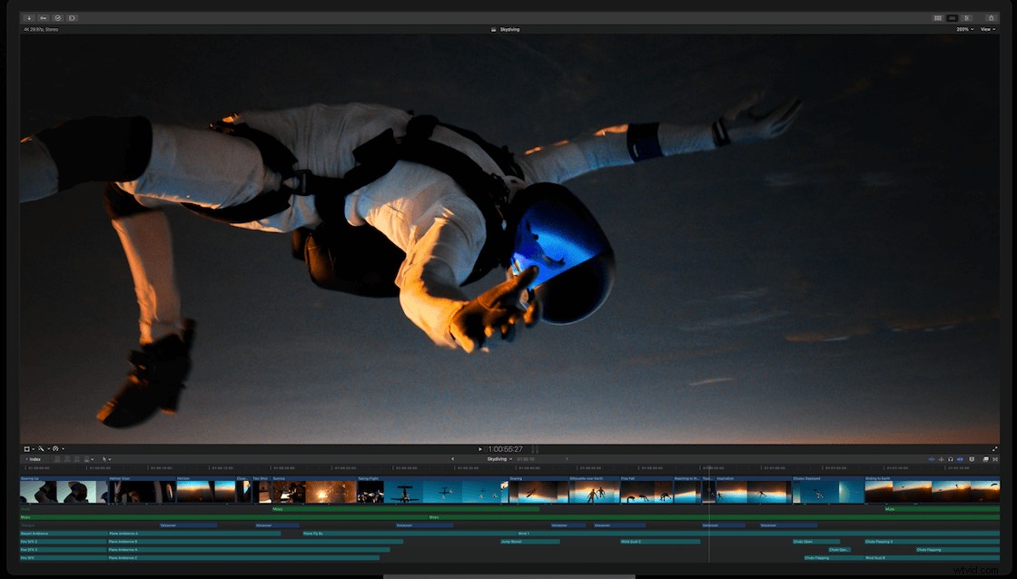The height and width of the screenshot is (579, 1017).
Task: Click the Import Media icon
Action: coord(28,17)
